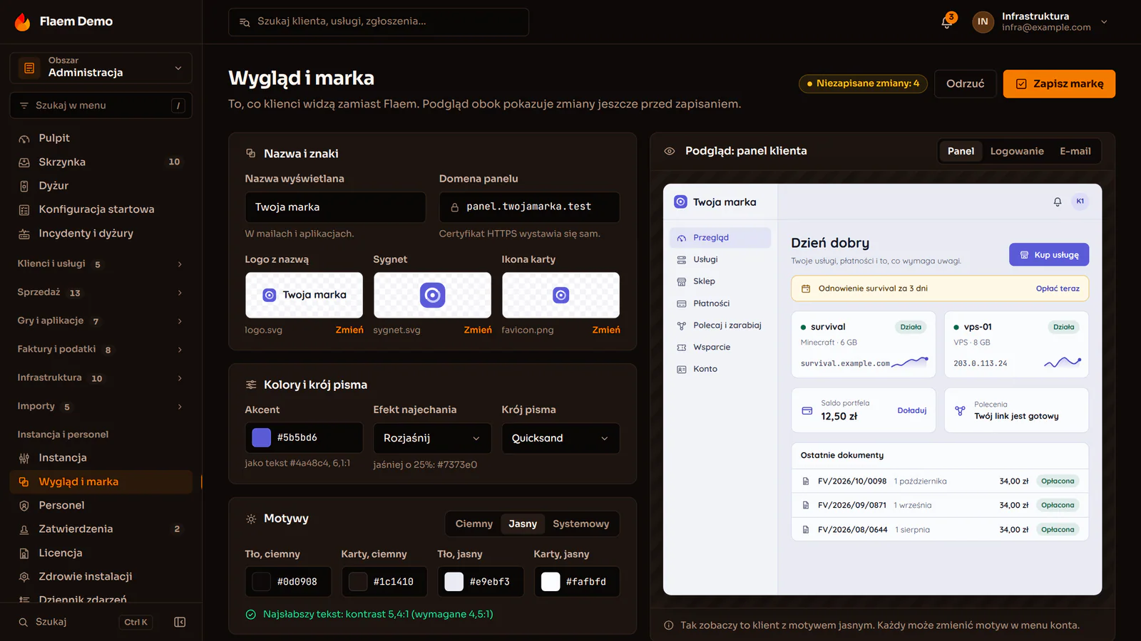1141x641 pixels.
Task: Switch preview to the Logowanie tab
Action: 1017,151
